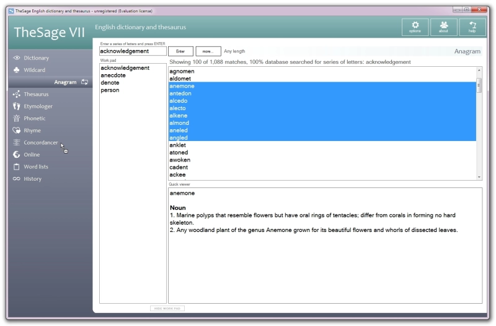Click the Enter search button
Image resolution: width=496 pixels, height=326 pixels.
180,51
